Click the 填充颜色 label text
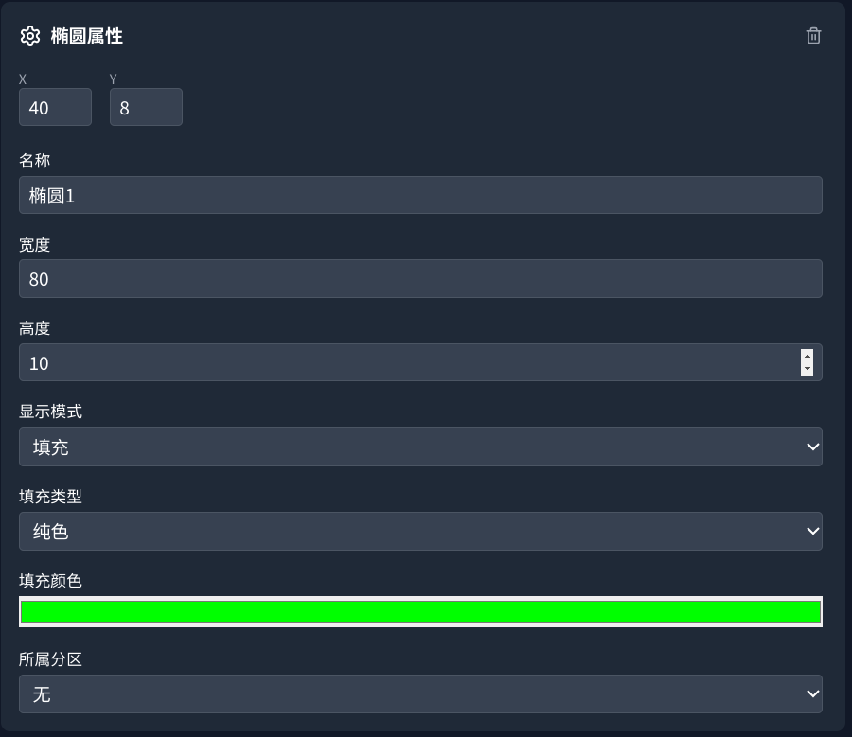Screen dimensions: 852x737 pyautogui.click(x=50, y=580)
